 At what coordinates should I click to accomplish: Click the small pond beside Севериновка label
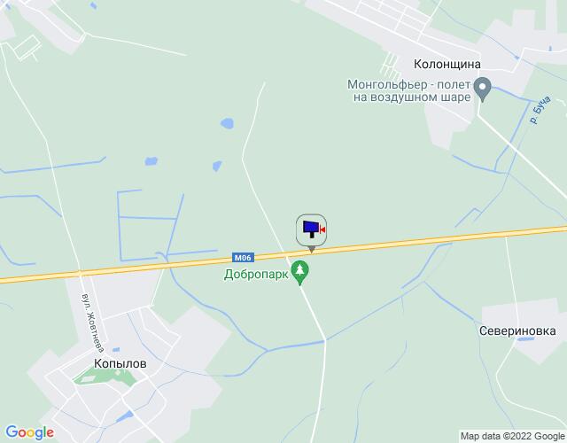tap(525, 339)
